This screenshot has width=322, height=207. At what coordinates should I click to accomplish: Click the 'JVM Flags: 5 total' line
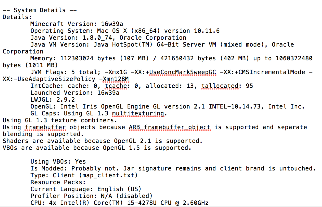tap(171, 72)
